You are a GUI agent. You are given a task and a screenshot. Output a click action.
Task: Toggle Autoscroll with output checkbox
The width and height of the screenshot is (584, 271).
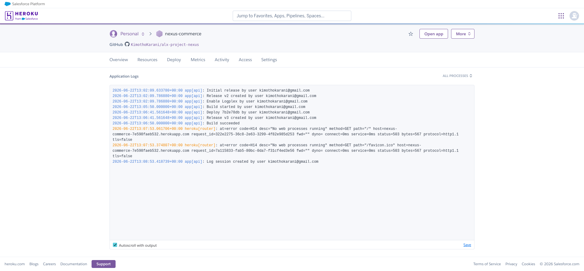pos(115,245)
